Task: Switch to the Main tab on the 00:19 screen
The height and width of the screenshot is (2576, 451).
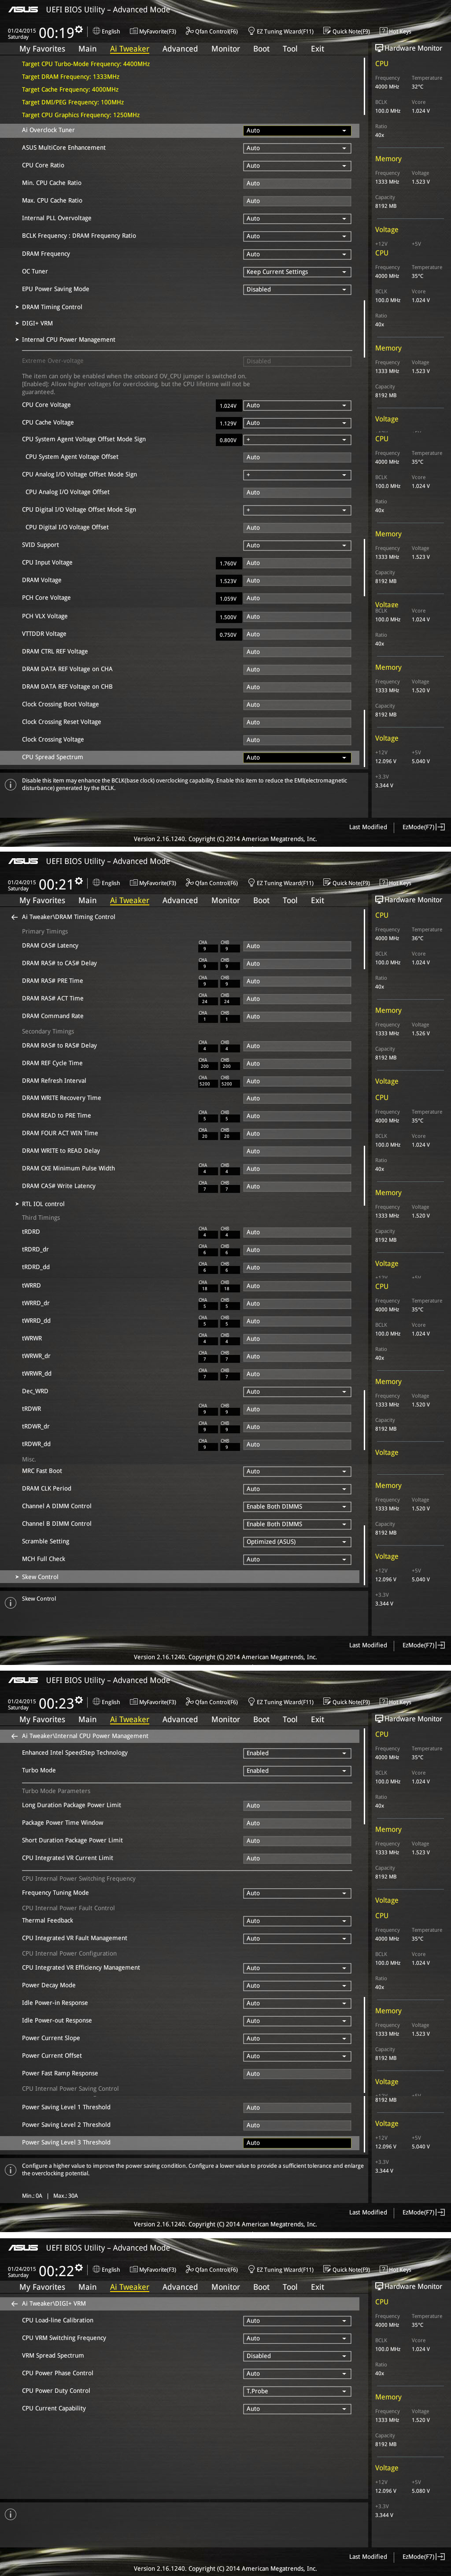Action: click(x=88, y=49)
